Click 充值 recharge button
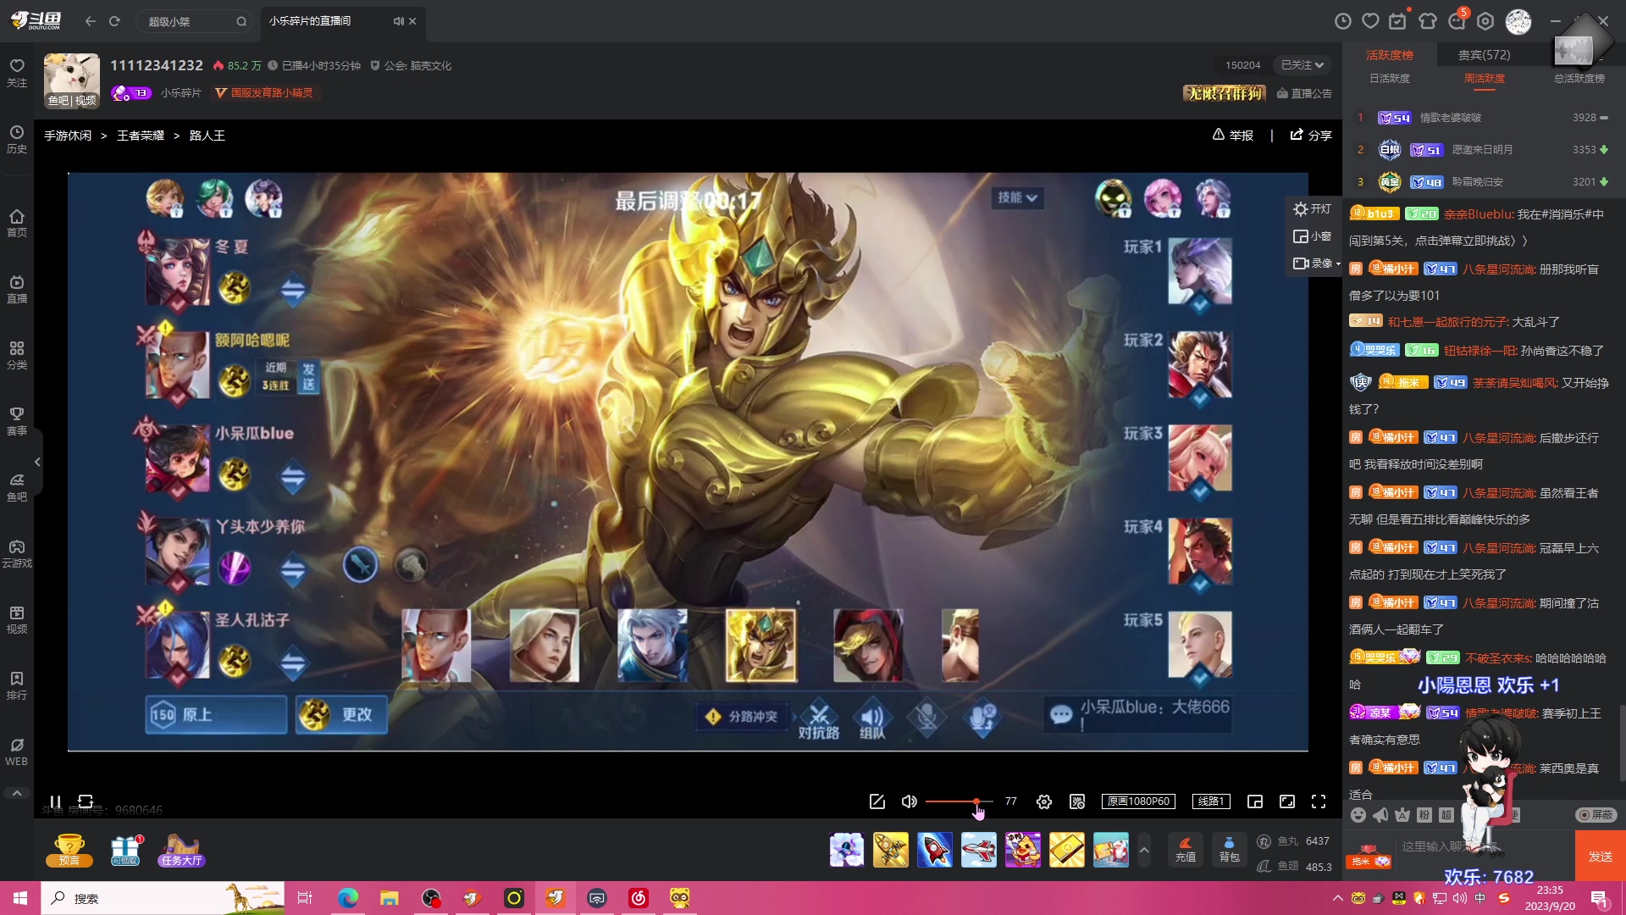The width and height of the screenshot is (1626, 915). tap(1186, 850)
